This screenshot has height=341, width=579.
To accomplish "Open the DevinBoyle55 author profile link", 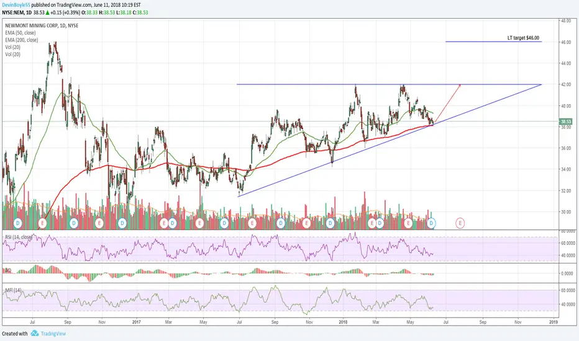I will [16, 5].
